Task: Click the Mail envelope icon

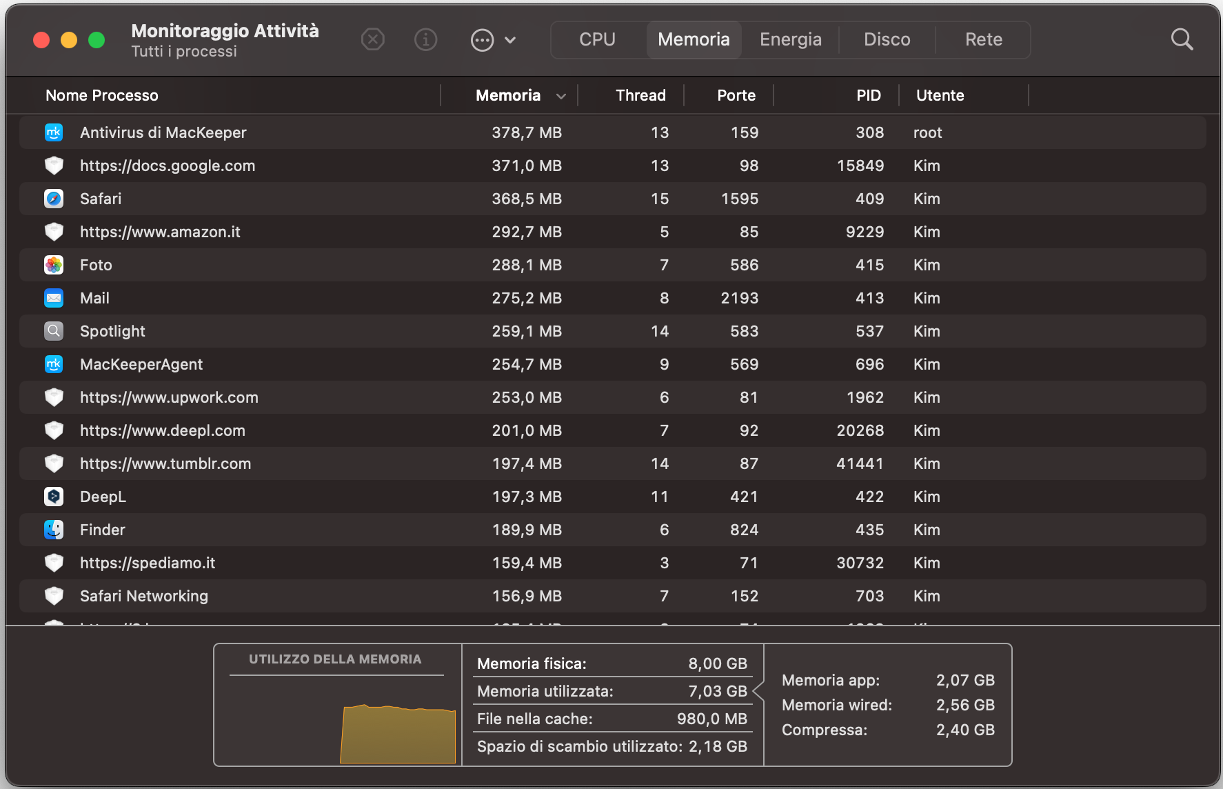Action: 54,298
